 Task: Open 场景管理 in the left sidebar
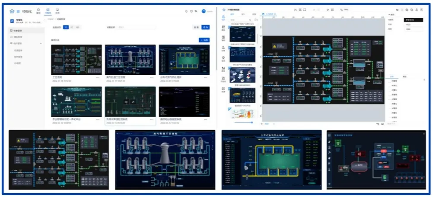click(x=26, y=30)
